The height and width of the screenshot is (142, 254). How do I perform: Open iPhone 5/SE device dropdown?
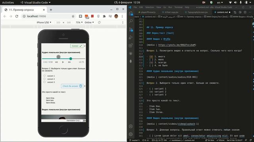[44, 22]
